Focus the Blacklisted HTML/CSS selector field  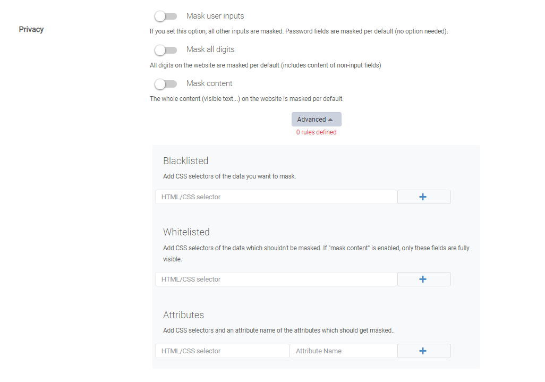pyautogui.click(x=276, y=197)
